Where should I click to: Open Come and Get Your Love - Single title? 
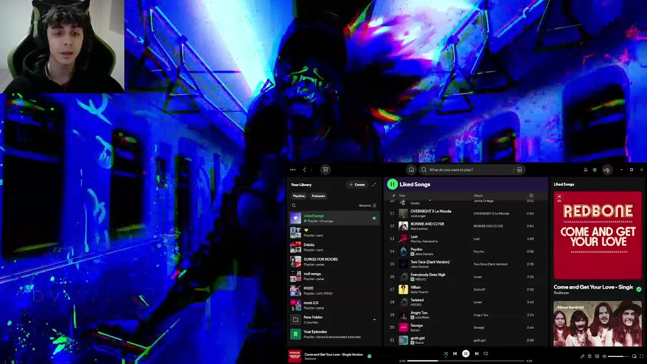[593, 287]
